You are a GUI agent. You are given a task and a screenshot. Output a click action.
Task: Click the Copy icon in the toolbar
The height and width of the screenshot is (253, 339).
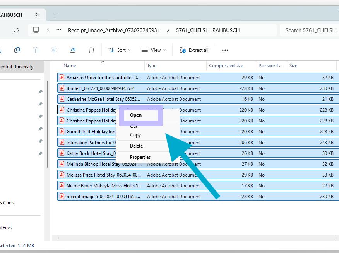tap(17, 50)
